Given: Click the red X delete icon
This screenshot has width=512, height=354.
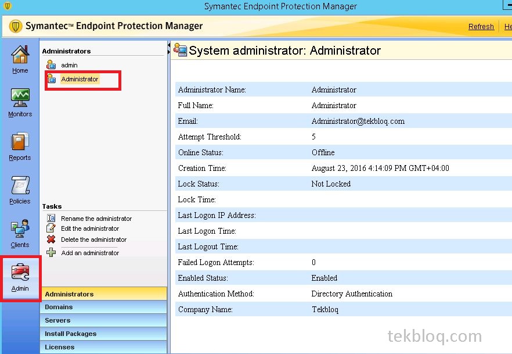Looking at the screenshot, I should point(51,239).
